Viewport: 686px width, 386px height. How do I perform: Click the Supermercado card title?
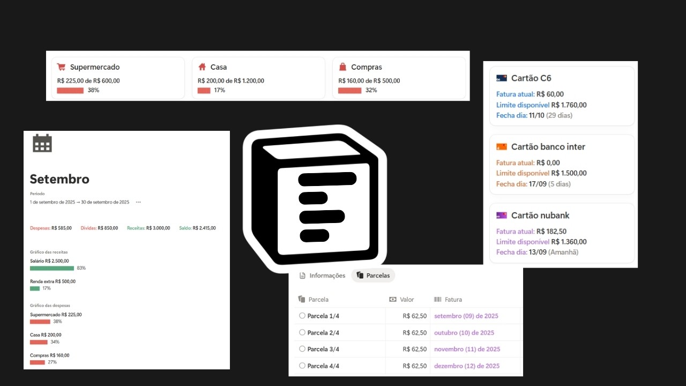[95, 67]
